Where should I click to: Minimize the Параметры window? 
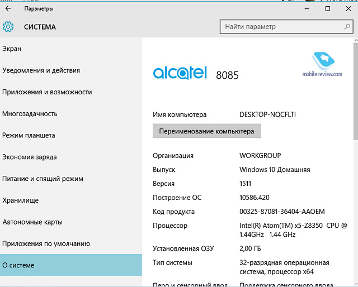click(x=307, y=9)
